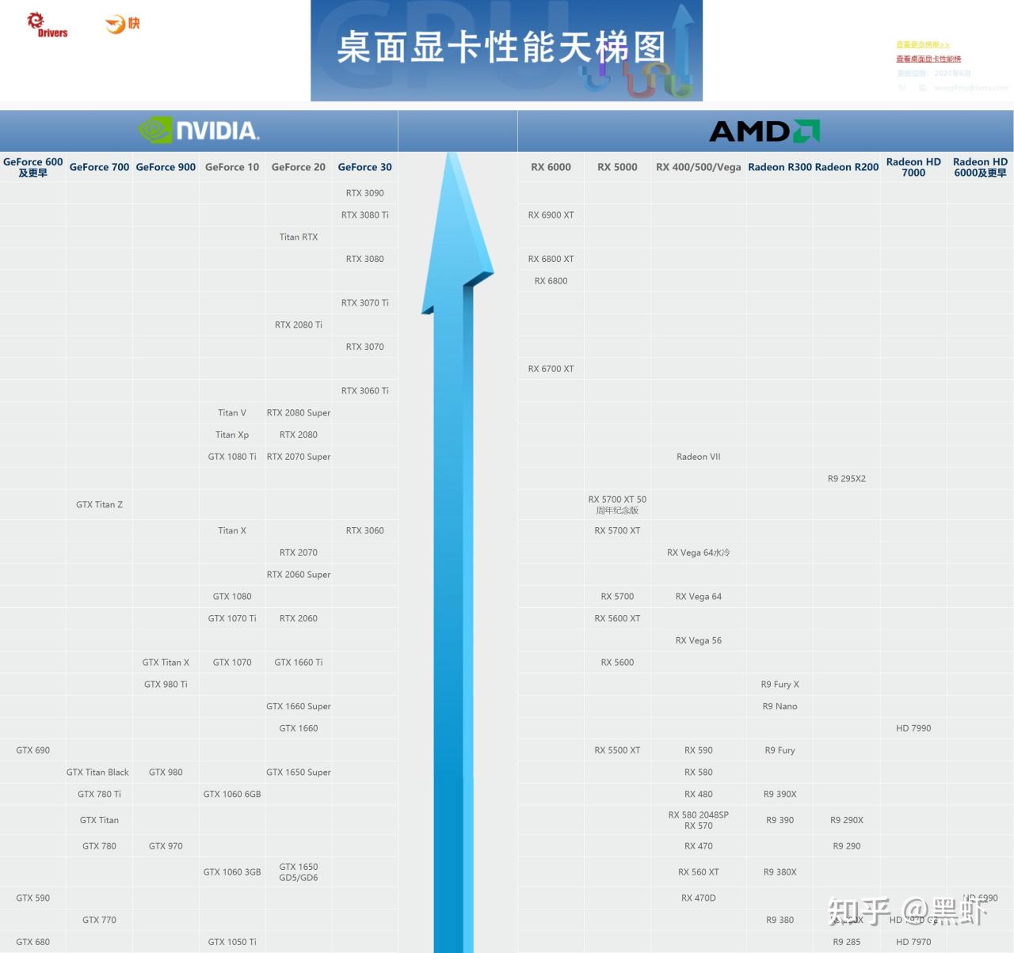Click the green NVIDIA logo
This screenshot has width=1014, height=953.
(199, 131)
